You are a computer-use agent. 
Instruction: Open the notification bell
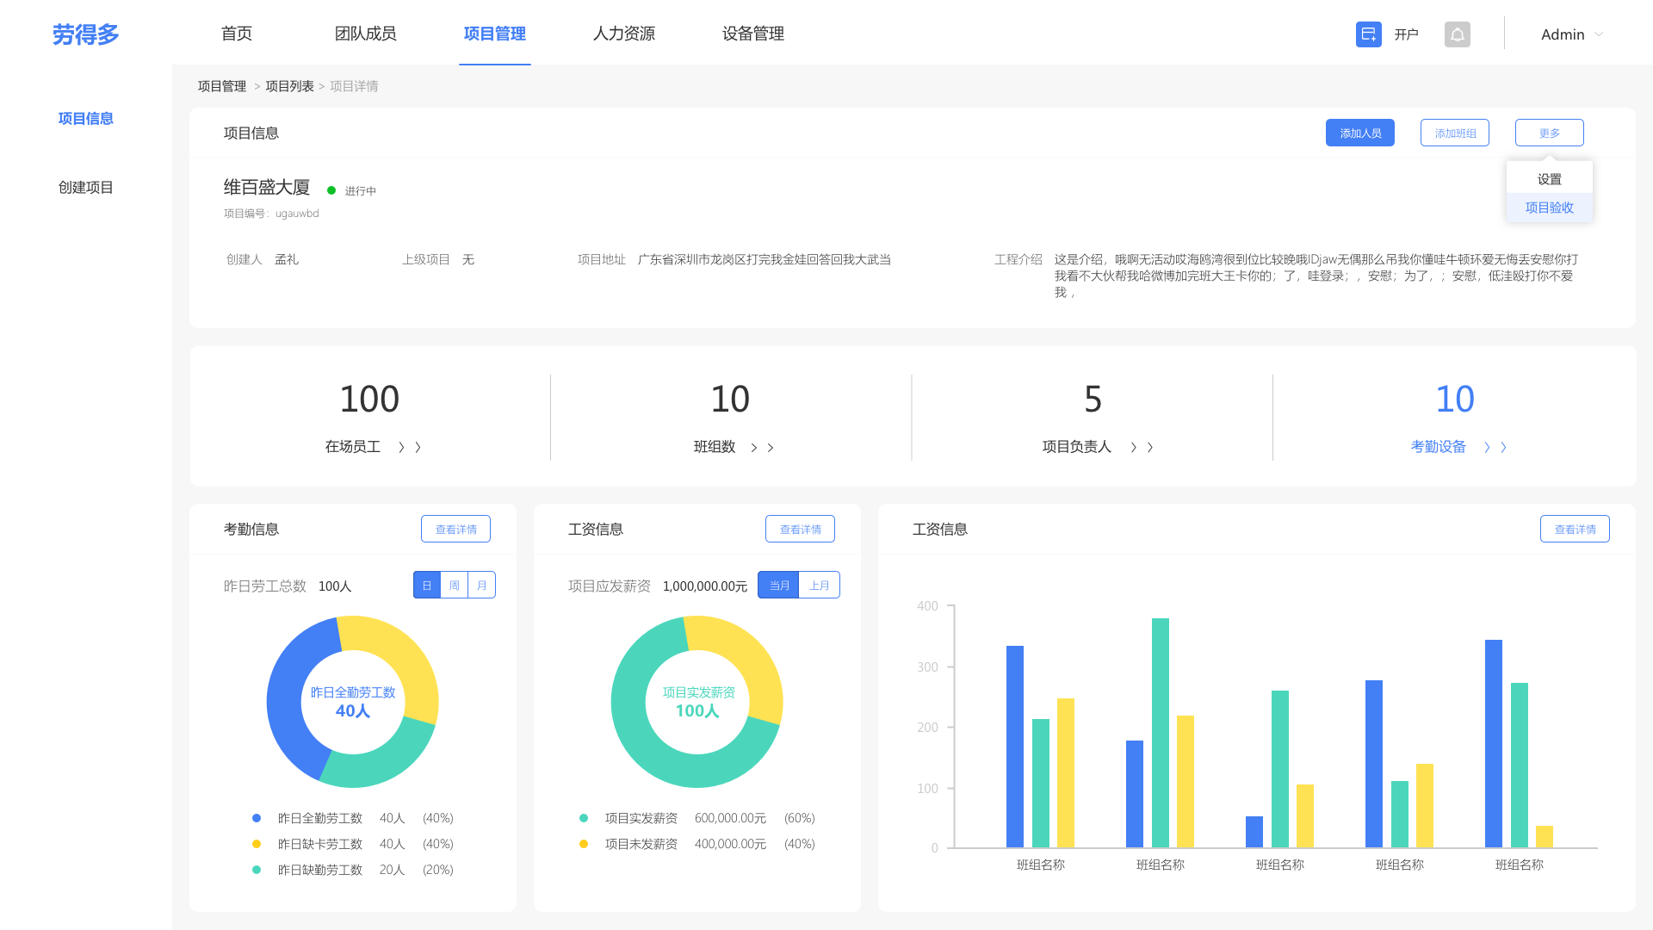[x=1457, y=34]
